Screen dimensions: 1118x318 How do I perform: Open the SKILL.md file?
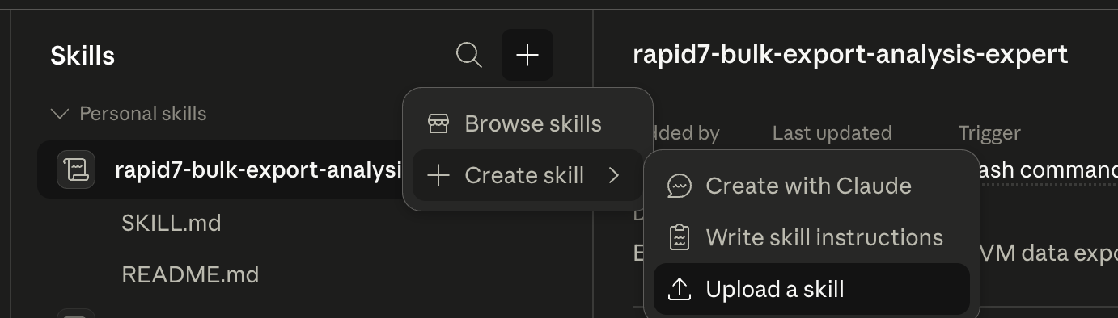pyautogui.click(x=171, y=223)
